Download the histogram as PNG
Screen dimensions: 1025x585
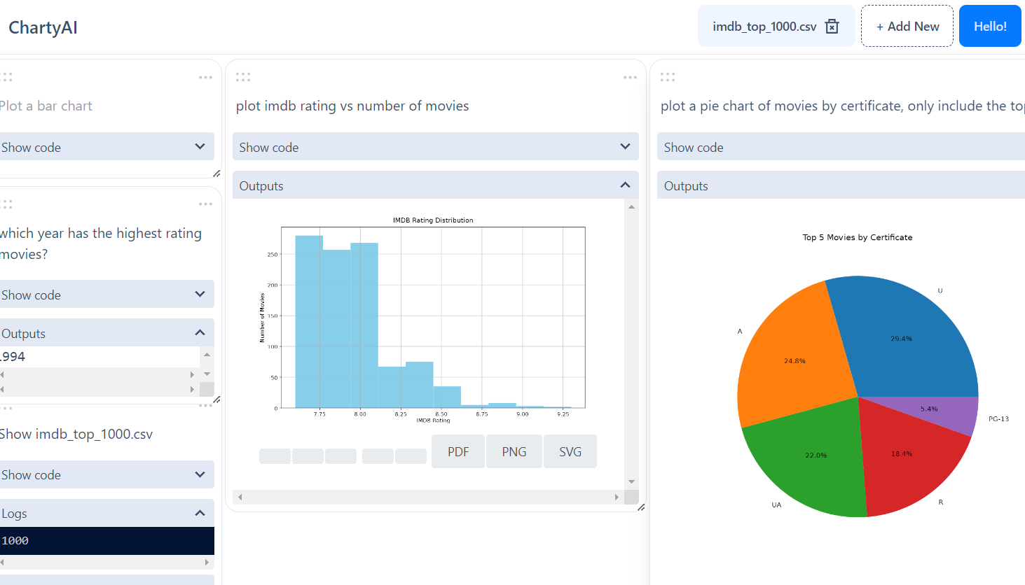coord(514,451)
